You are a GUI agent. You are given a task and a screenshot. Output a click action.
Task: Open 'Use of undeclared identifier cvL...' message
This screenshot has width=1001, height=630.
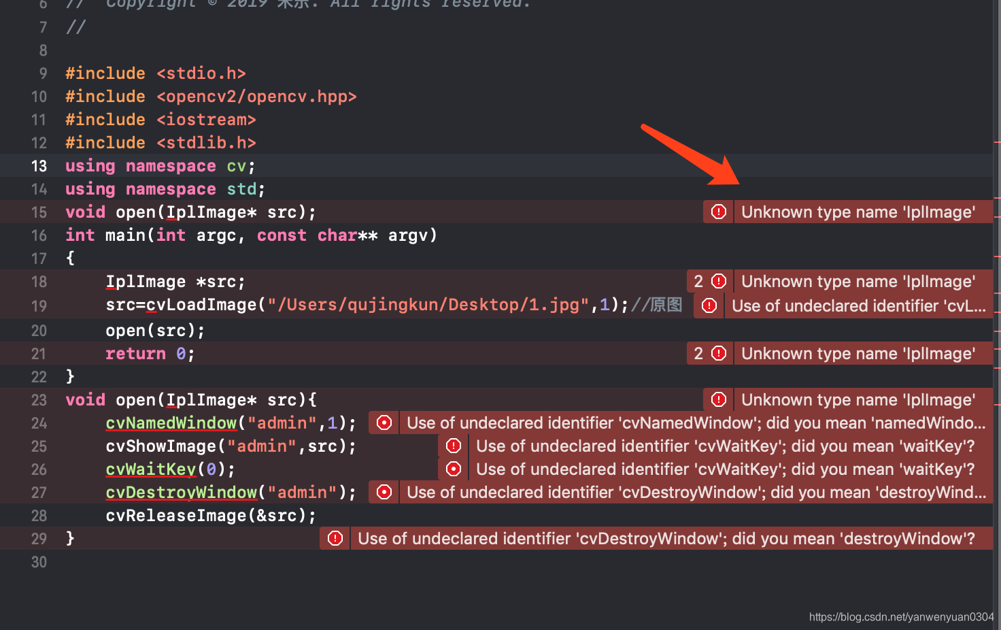[x=859, y=305]
